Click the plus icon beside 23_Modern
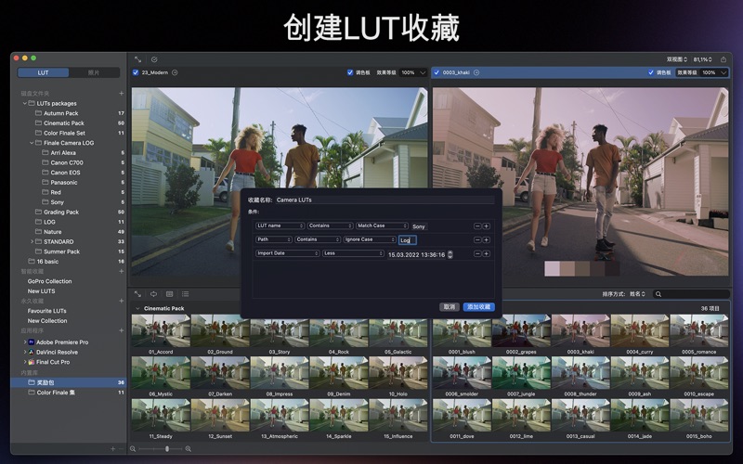This screenshot has width=743, height=464. [175, 72]
